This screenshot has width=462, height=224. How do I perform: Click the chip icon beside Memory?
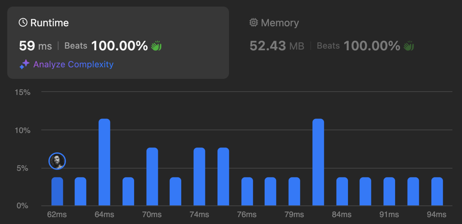[254, 23]
